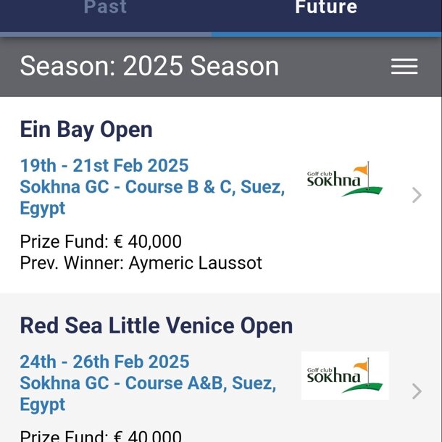Click the dim indicator bar under the Past tab
Viewport: 442px width, 442px height.
point(106,34)
